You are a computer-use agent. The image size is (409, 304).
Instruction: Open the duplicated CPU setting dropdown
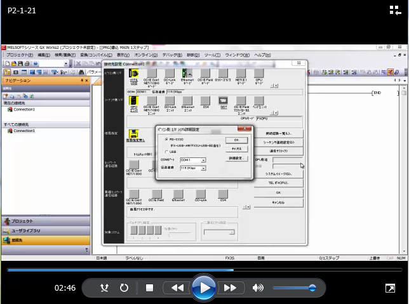tap(219, 232)
